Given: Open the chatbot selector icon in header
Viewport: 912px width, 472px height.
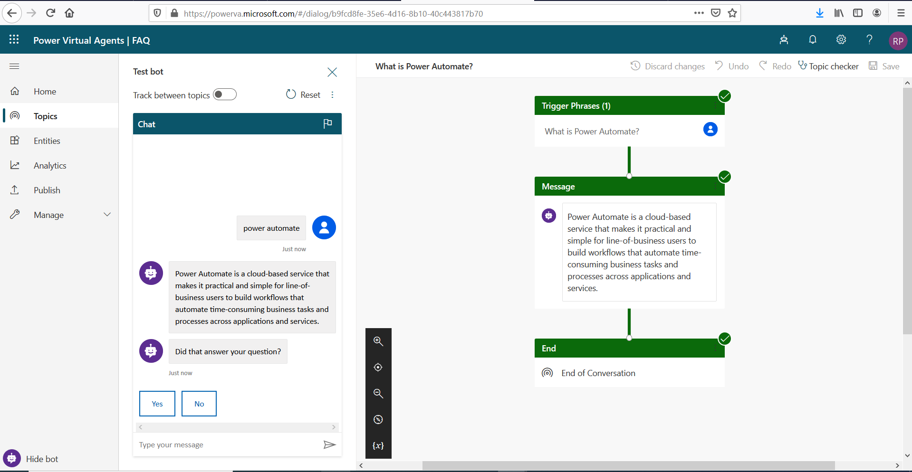Looking at the screenshot, I should pyautogui.click(x=784, y=40).
